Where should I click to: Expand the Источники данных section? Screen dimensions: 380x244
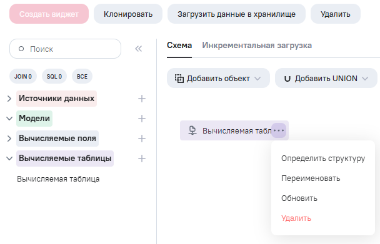9,99
